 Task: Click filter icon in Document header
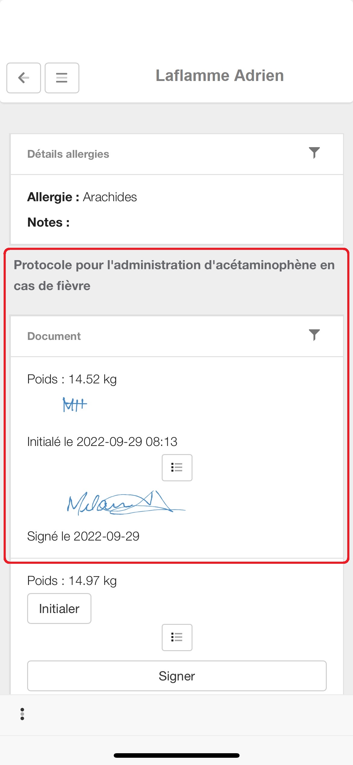314,335
